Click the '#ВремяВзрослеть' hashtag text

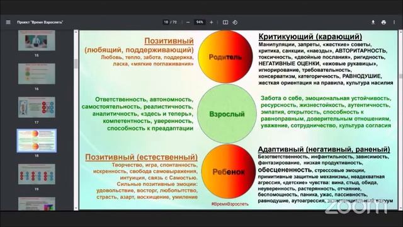(230, 204)
